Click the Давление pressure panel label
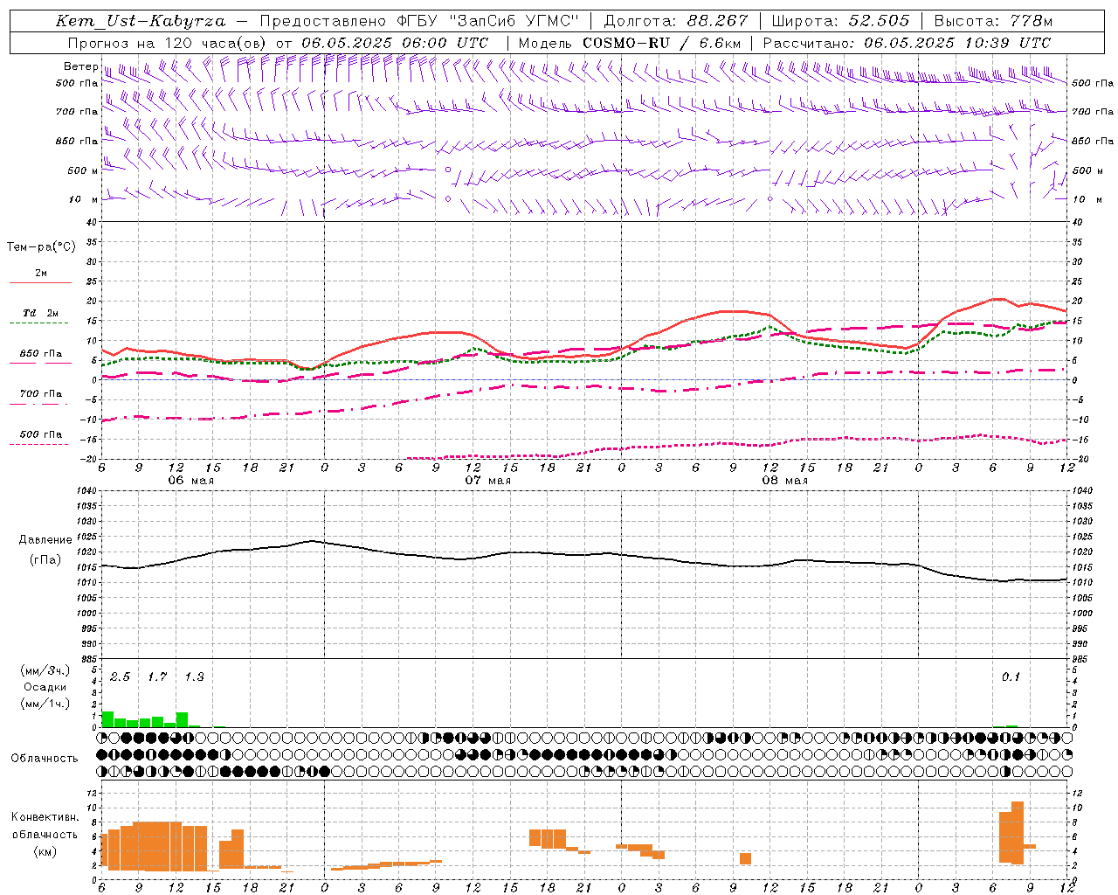 pyautogui.click(x=45, y=540)
